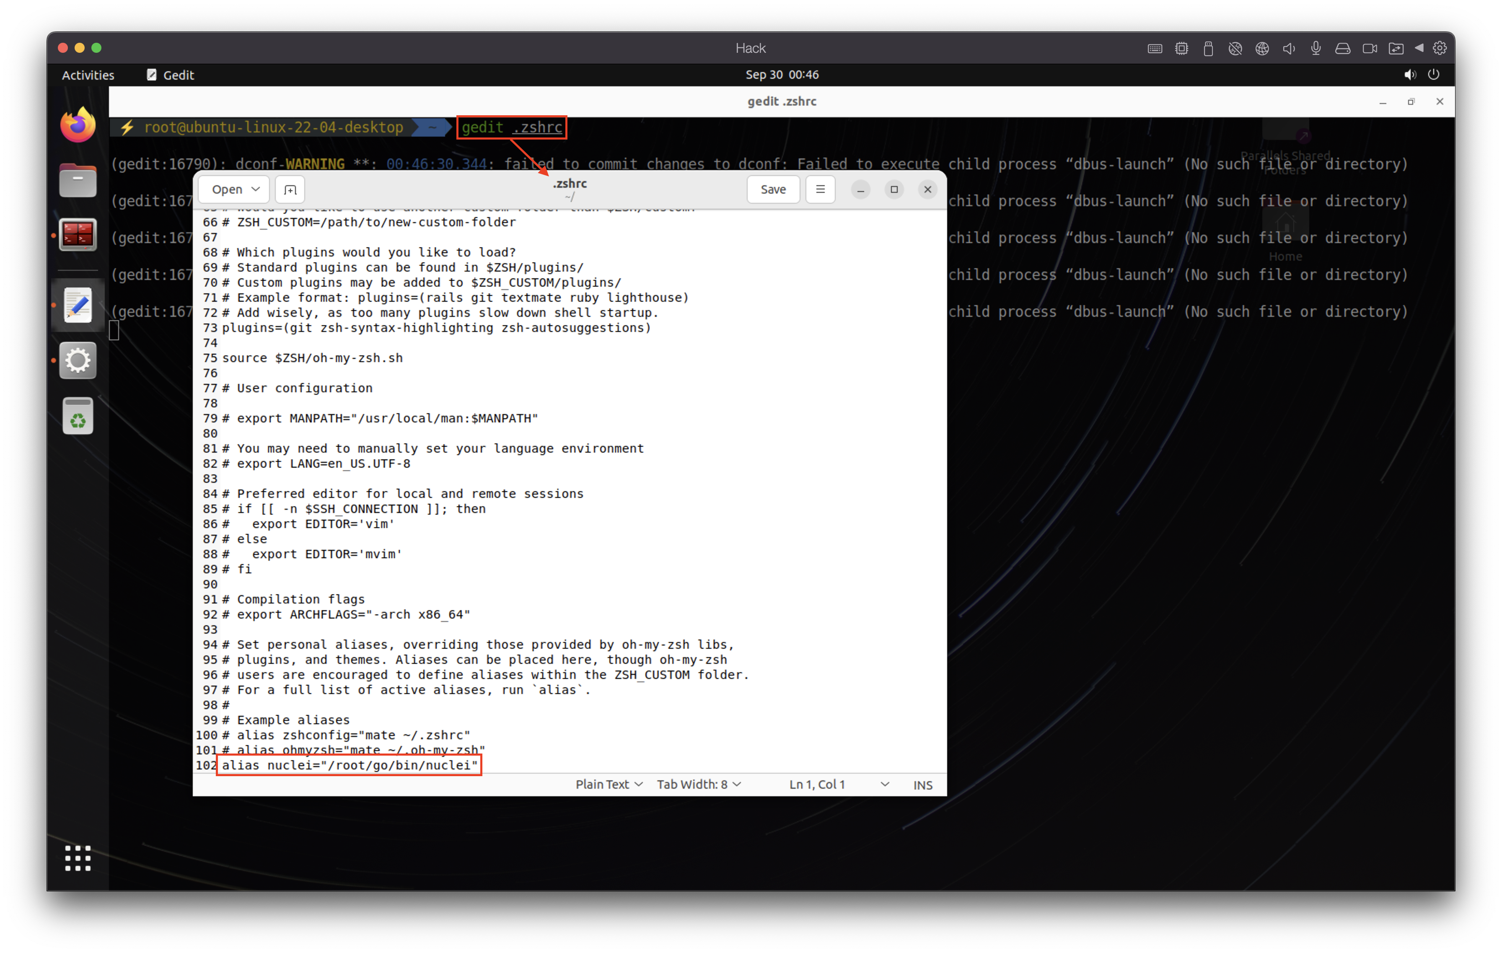Minimize the gedit window
The width and height of the screenshot is (1502, 953).
(860, 189)
